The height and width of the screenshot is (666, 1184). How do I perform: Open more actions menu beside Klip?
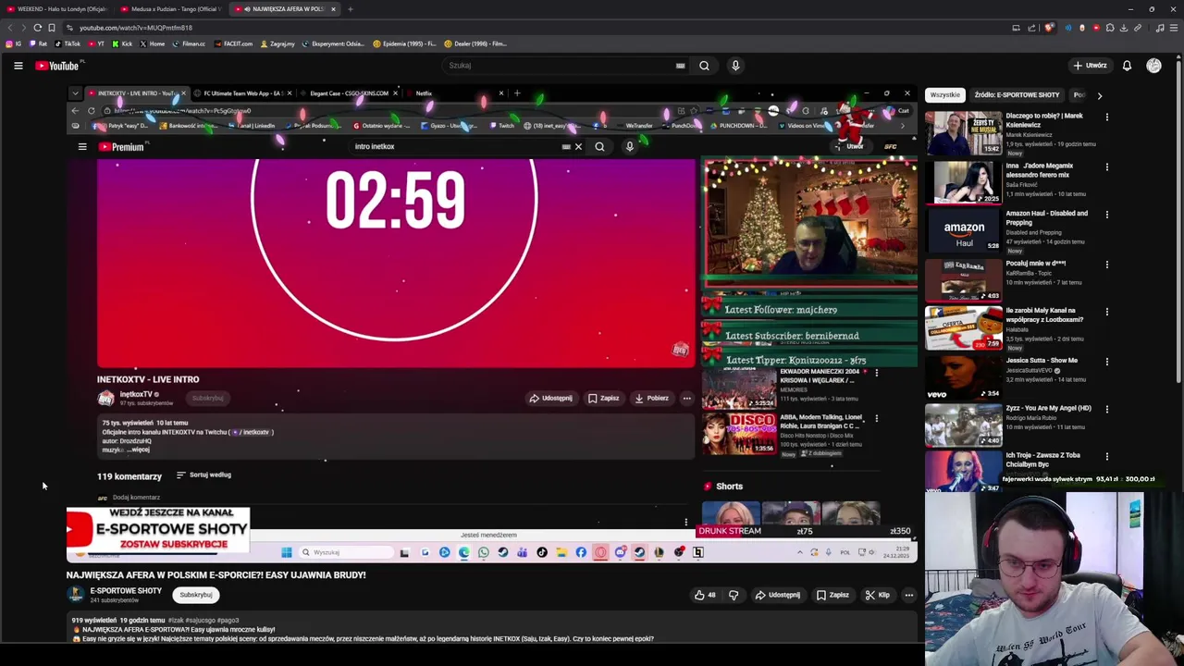[x=909, y=595]
